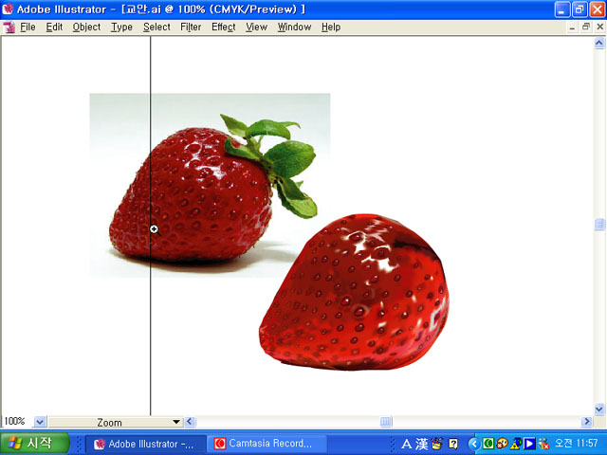Open the Windows 시작 Start button

click(x=35, y=444)
